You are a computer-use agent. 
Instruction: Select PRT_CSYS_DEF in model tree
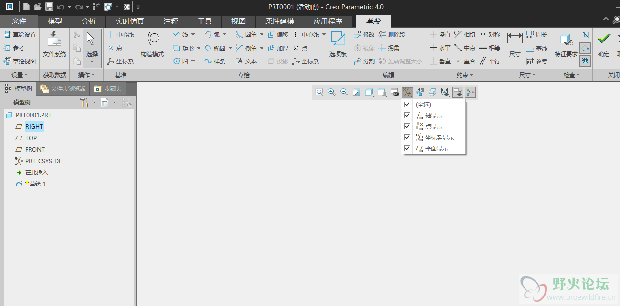click(x=45, y=161)
